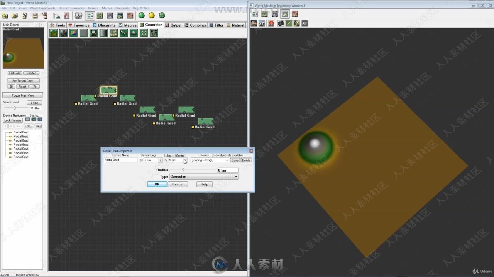Click the Radius 8 km input field
The height and width of the screenshot is (277, 494).
[228, 170]
